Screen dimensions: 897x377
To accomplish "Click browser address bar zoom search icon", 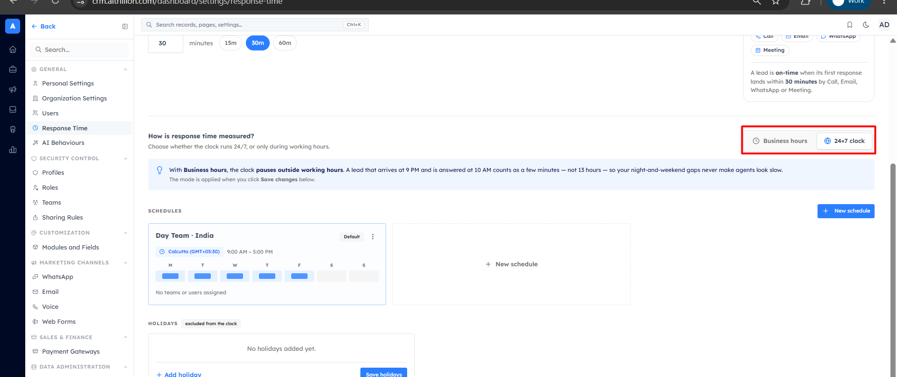I will click(757, 2).
